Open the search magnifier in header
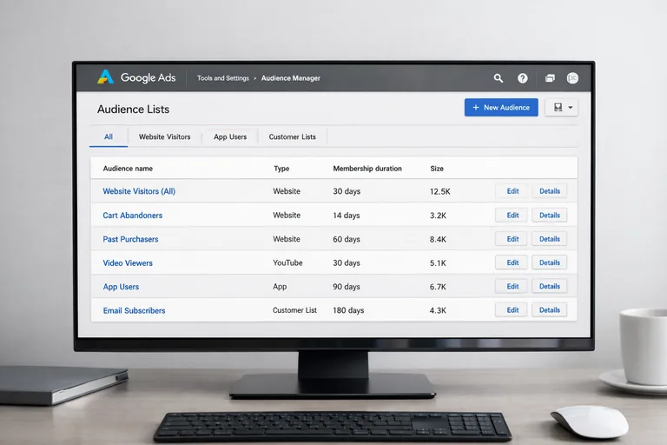This screenshot has height=445, width=667. coord(499,78)
